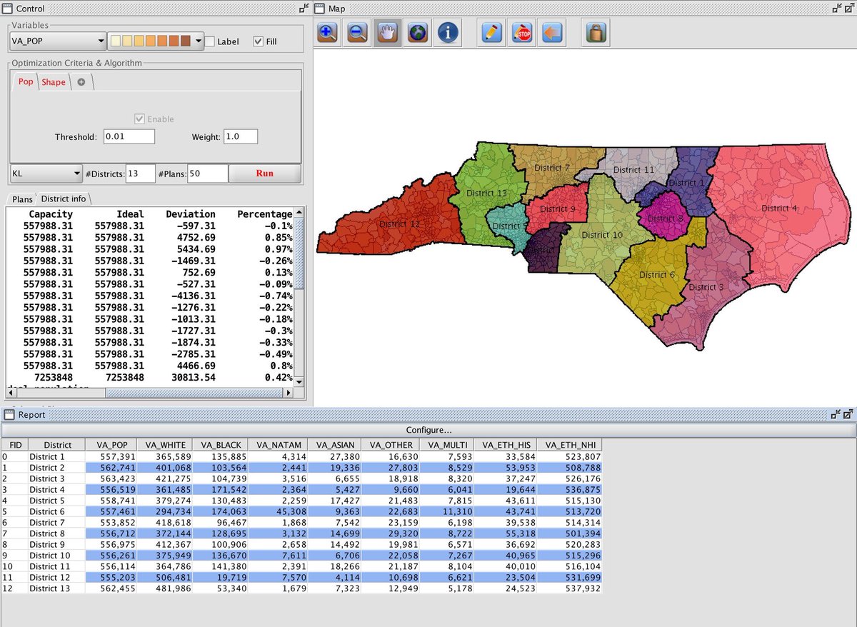Sort by the FID column header
857x627 pixels.
click(14, 445)
